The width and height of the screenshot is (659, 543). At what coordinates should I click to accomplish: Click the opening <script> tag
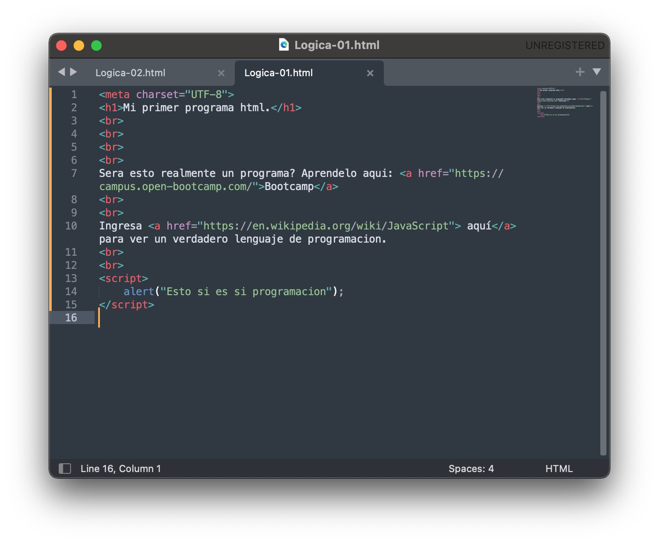tap(124, 279)
